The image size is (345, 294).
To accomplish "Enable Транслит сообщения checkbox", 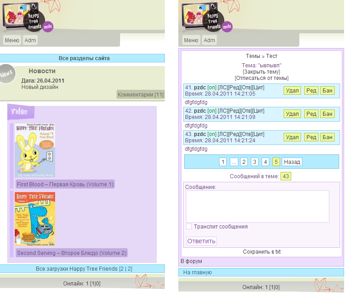I will tap(189, 227).
